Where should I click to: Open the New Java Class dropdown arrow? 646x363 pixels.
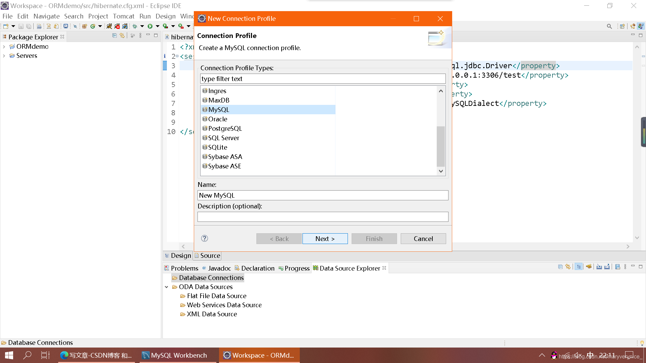[x=100, y=26]
